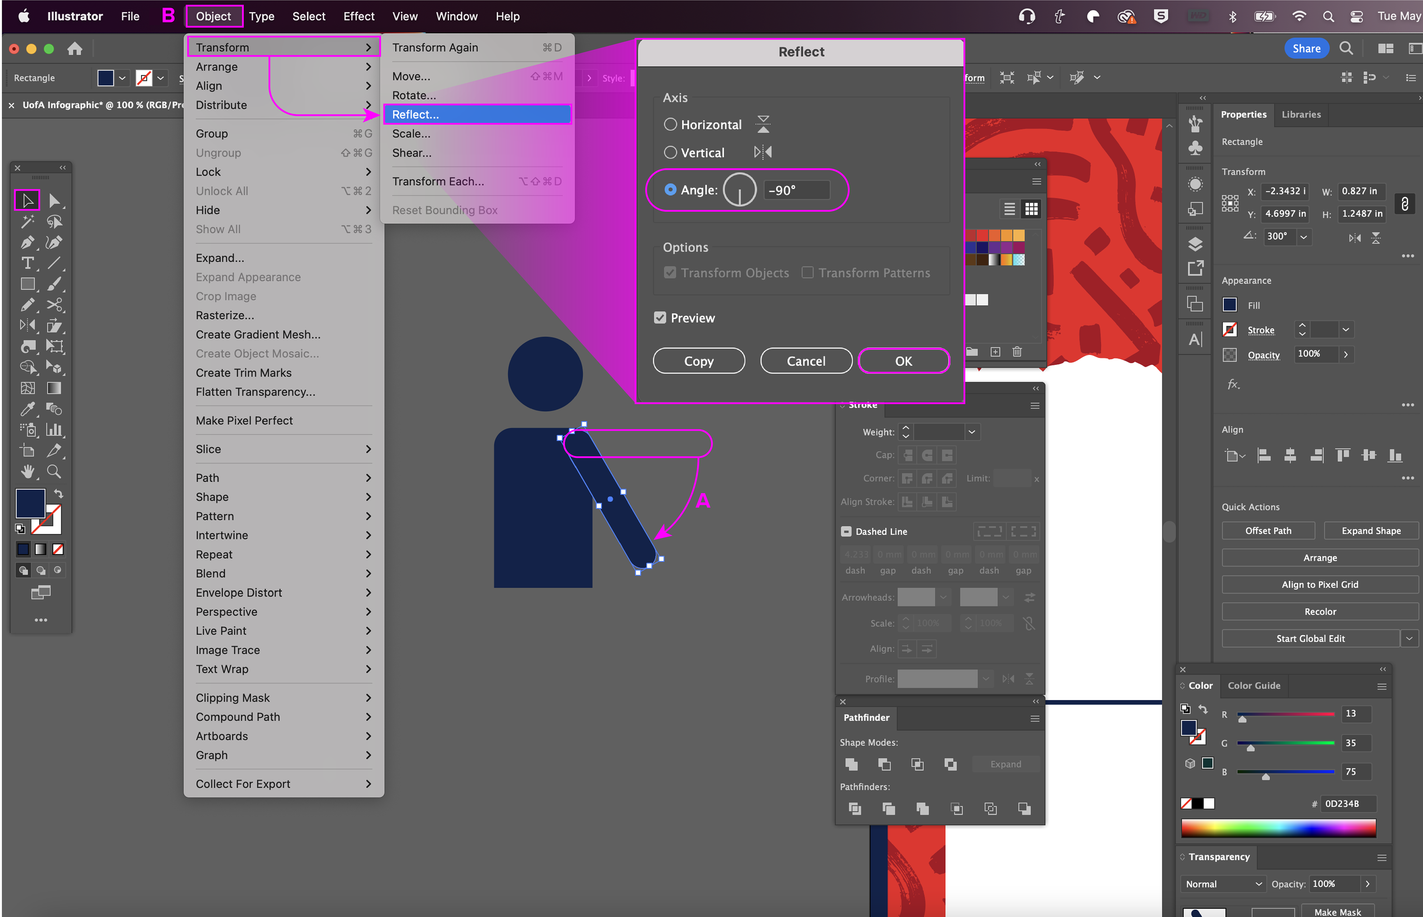Image resolution: width=1423 pixels, height=917 pixels.
Task: Select the Pen tool in toolbar
Action: [x=27, y=242]
